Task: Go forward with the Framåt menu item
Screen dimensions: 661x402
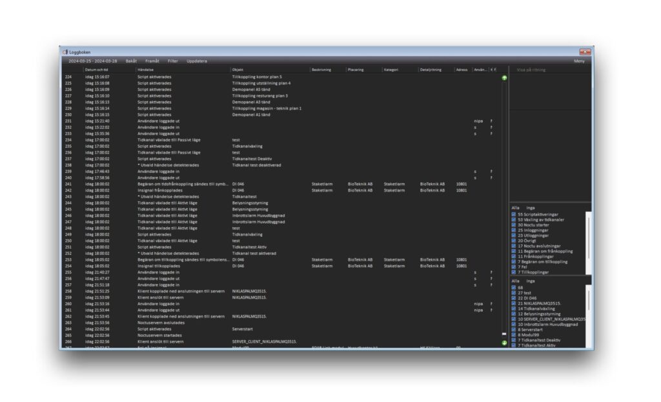Action: click(x=152, y=61)
